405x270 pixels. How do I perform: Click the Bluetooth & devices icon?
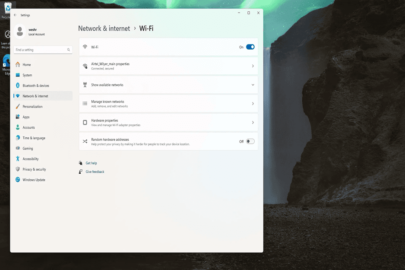(x=18, y=86)
